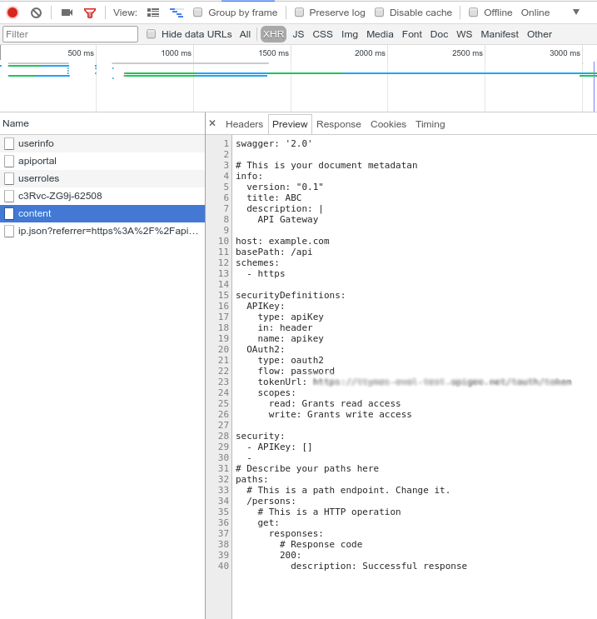Image resolution: width=597 pixels, height=619 pixels.
Task: Check Hide data URLs
Action: (x=152, y=33)
